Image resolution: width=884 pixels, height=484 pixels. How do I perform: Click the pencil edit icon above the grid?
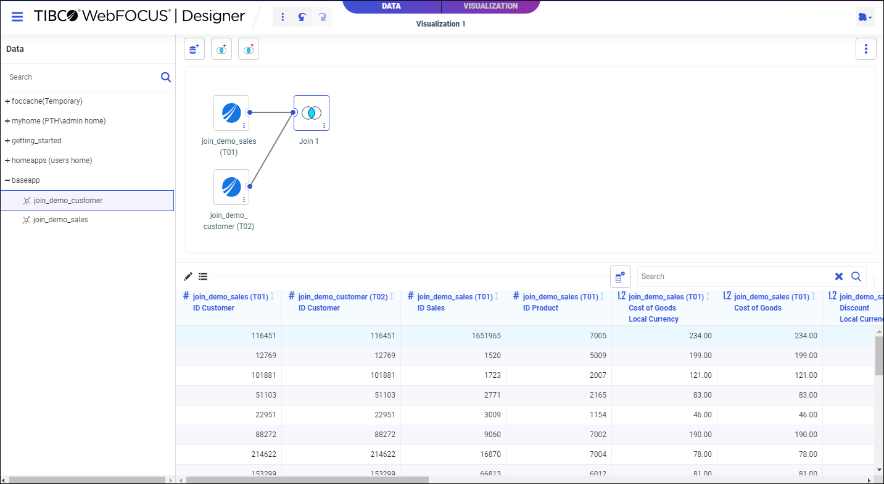click(x=188, y=277)
